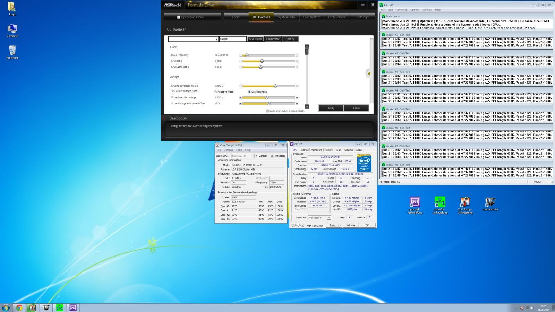Click the Apply button in OC Tweaker
This screenshot has height=312, width=555.
coord(331,108)
